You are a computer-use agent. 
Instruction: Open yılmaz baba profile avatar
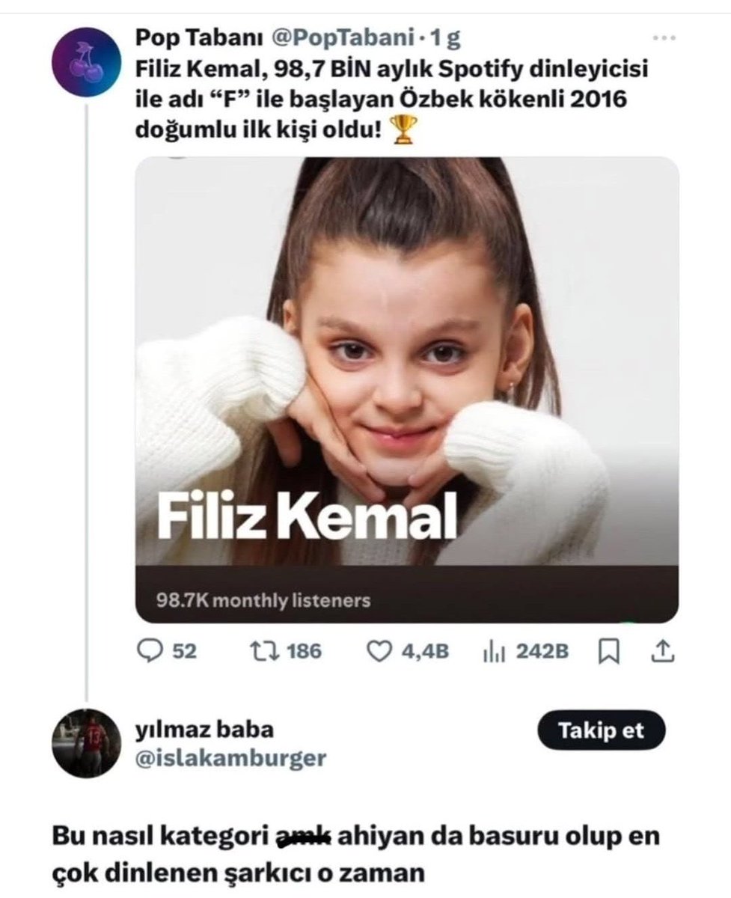86,743
